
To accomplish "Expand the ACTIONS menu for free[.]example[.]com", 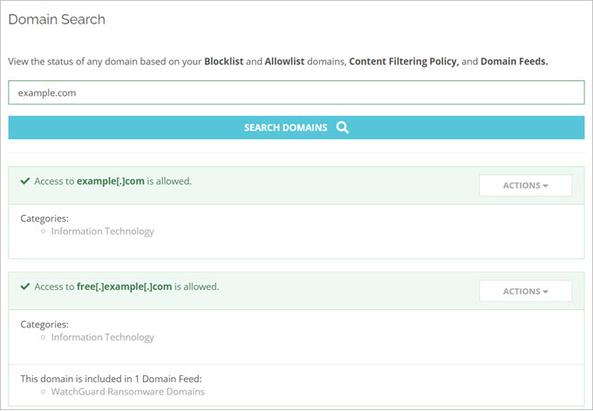I will tap(525, 291).
